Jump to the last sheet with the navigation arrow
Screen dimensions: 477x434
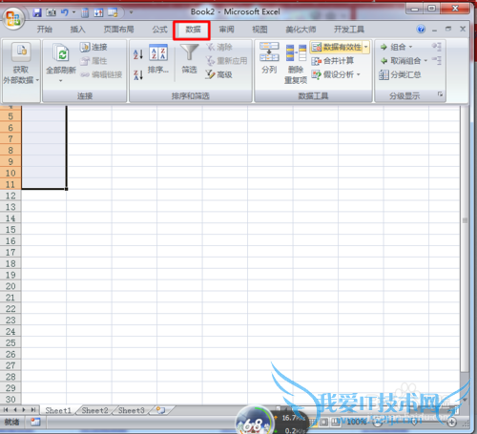[x=33, y=410]
